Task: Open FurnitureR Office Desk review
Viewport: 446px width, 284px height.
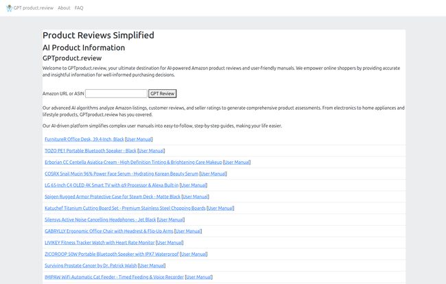Action: pyautogui.click(x=84, y=139)
